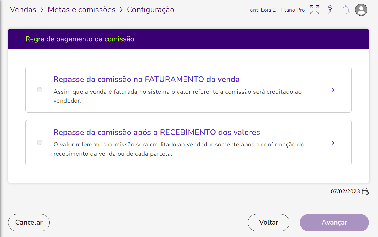
Task: Click header Regra de pagamento da comissão
Action: click(80, 39)
